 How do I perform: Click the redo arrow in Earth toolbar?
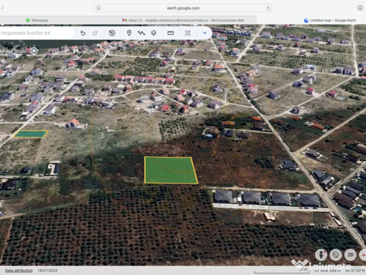point(95,33)
